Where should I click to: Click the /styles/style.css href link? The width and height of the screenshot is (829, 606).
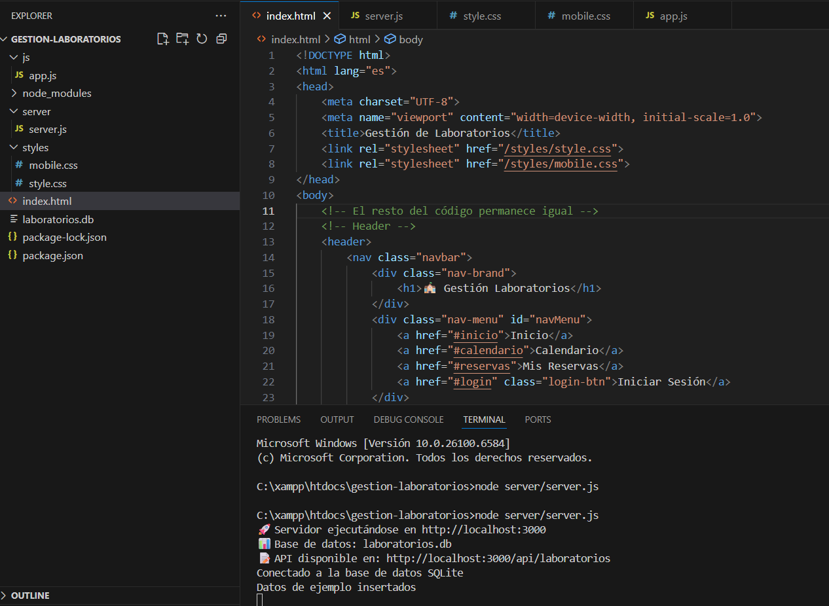560,149
